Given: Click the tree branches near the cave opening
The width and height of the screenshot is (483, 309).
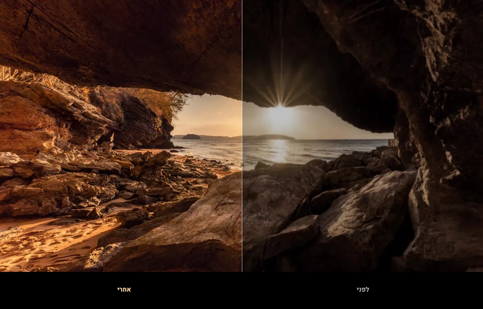Looking at the screenshot, I should [178, 101].
